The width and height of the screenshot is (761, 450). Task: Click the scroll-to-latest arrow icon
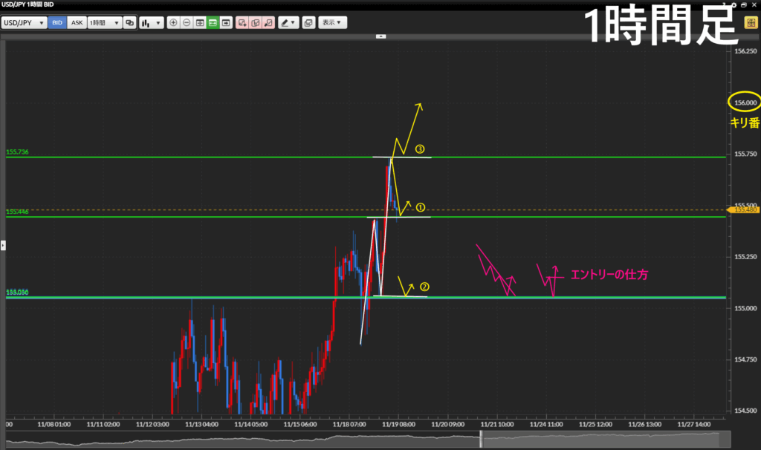click(226, 22)
